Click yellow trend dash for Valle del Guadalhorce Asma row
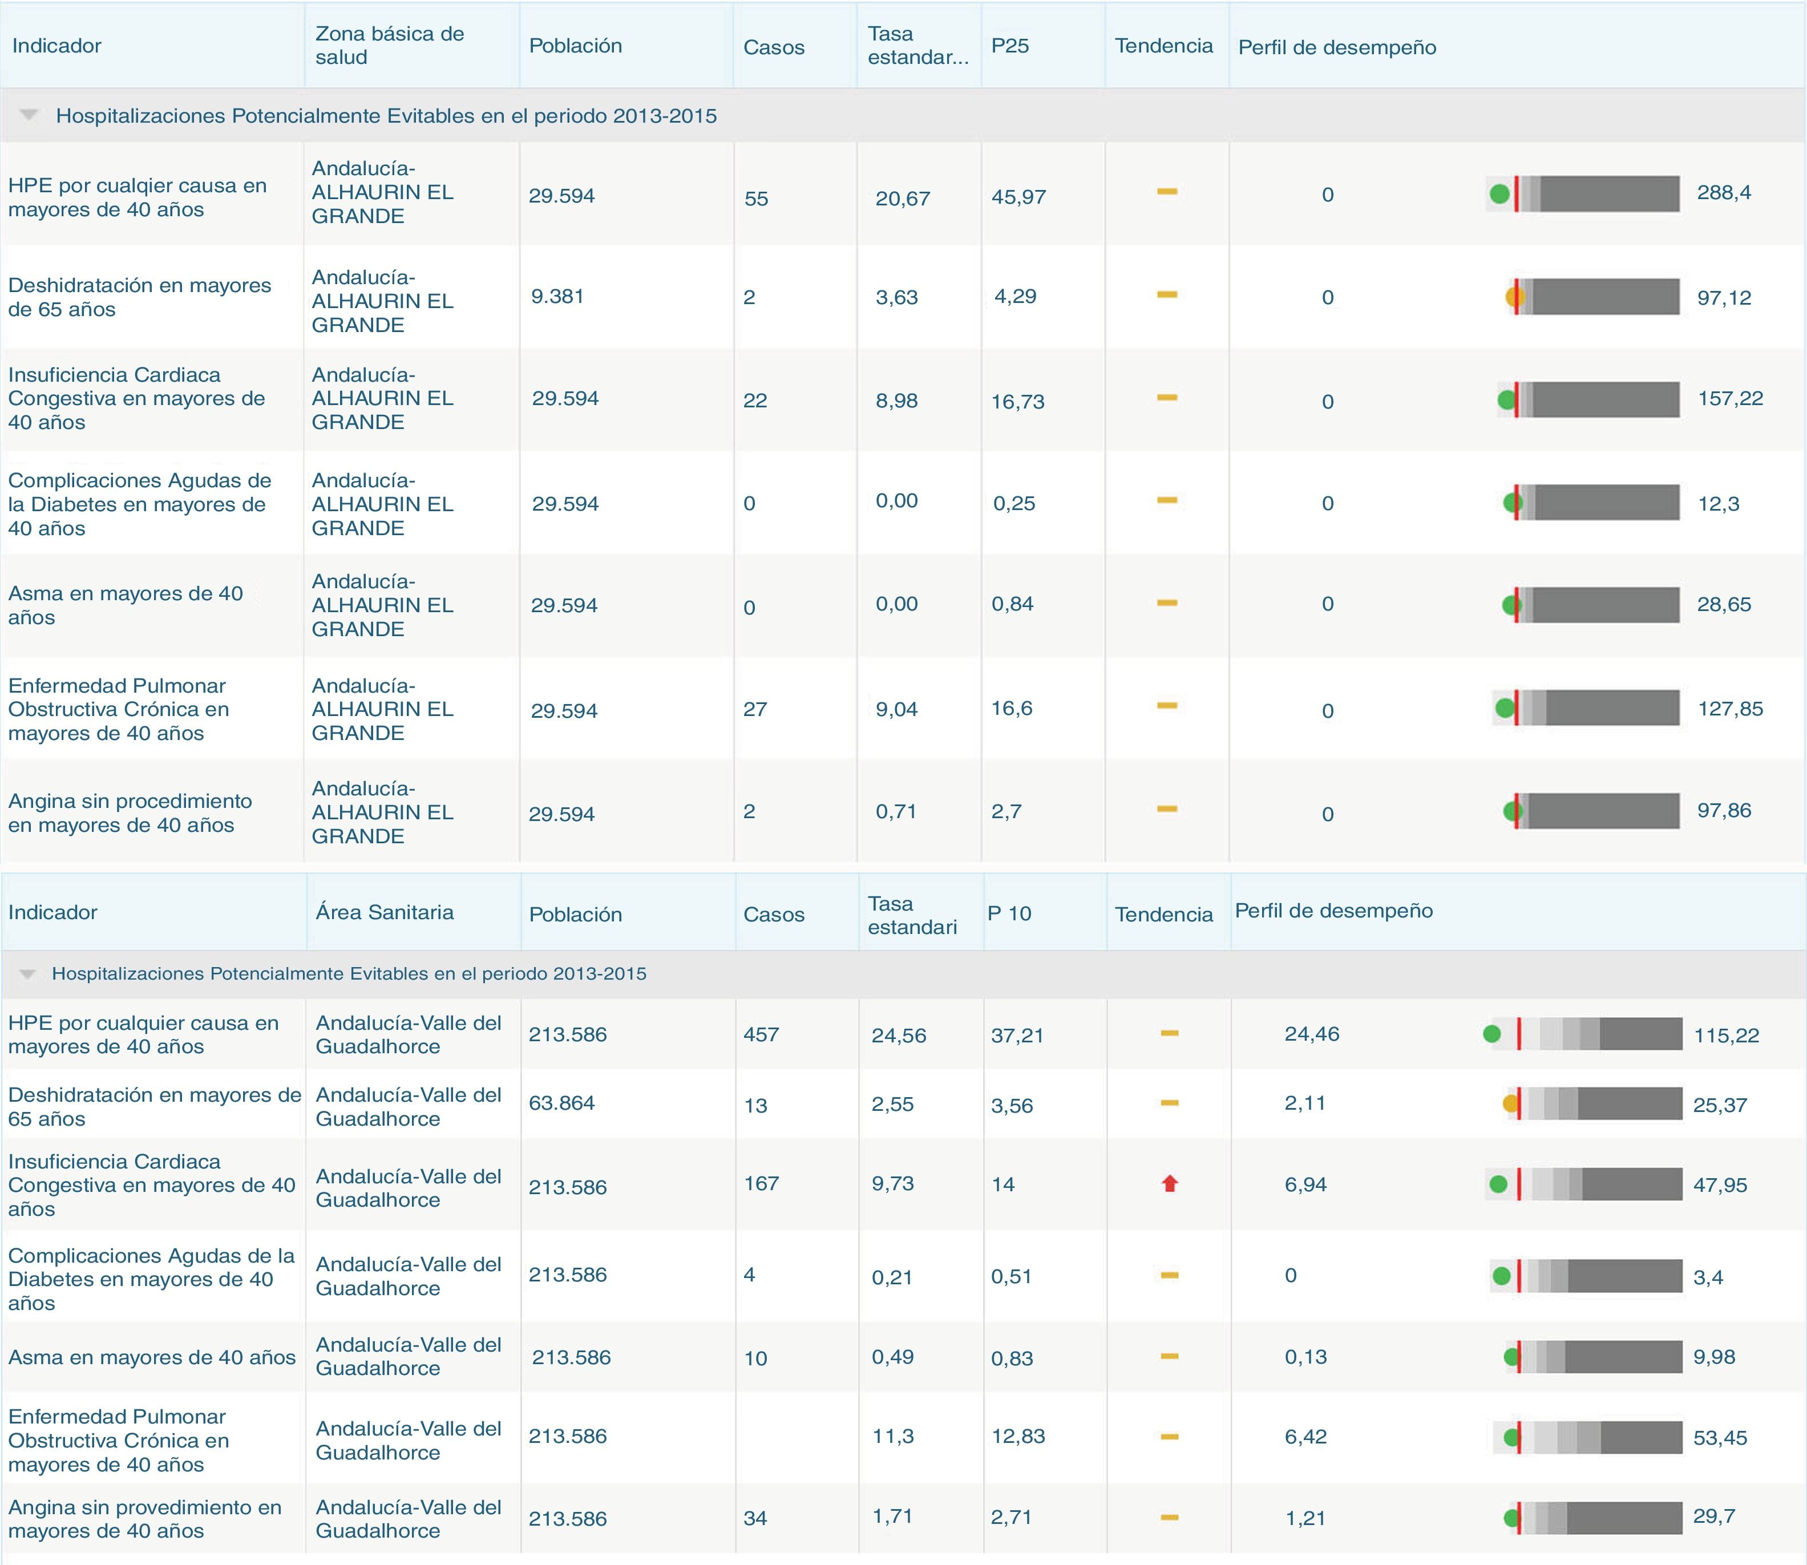The height and width of the screenshot is (1565, 1807). click(1170, 1356)
